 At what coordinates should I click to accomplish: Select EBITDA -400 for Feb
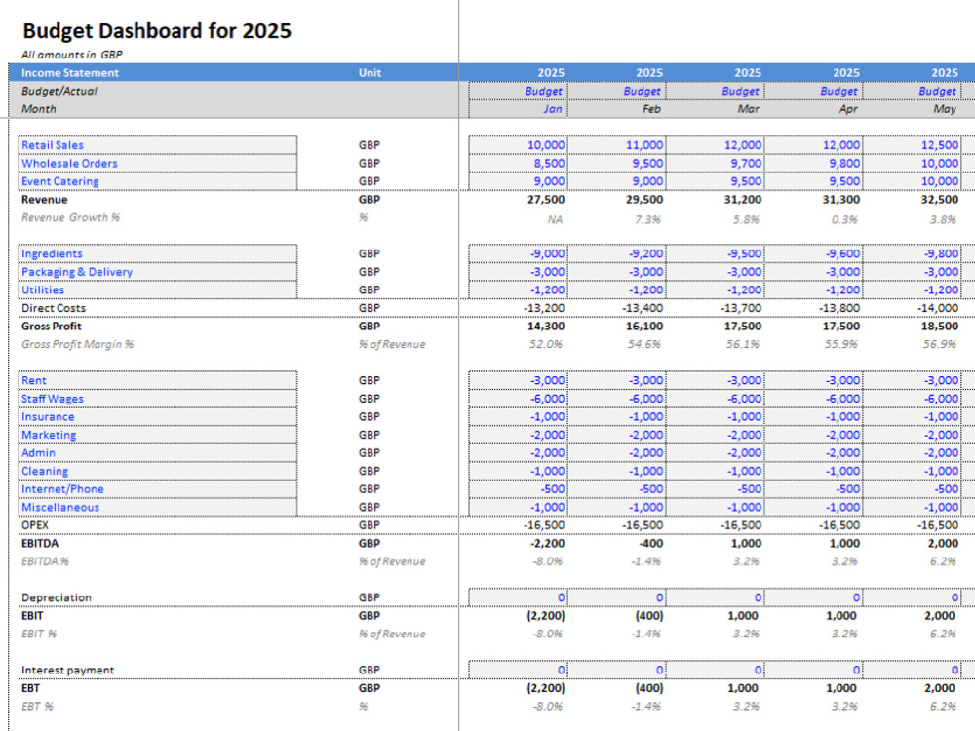651,543
